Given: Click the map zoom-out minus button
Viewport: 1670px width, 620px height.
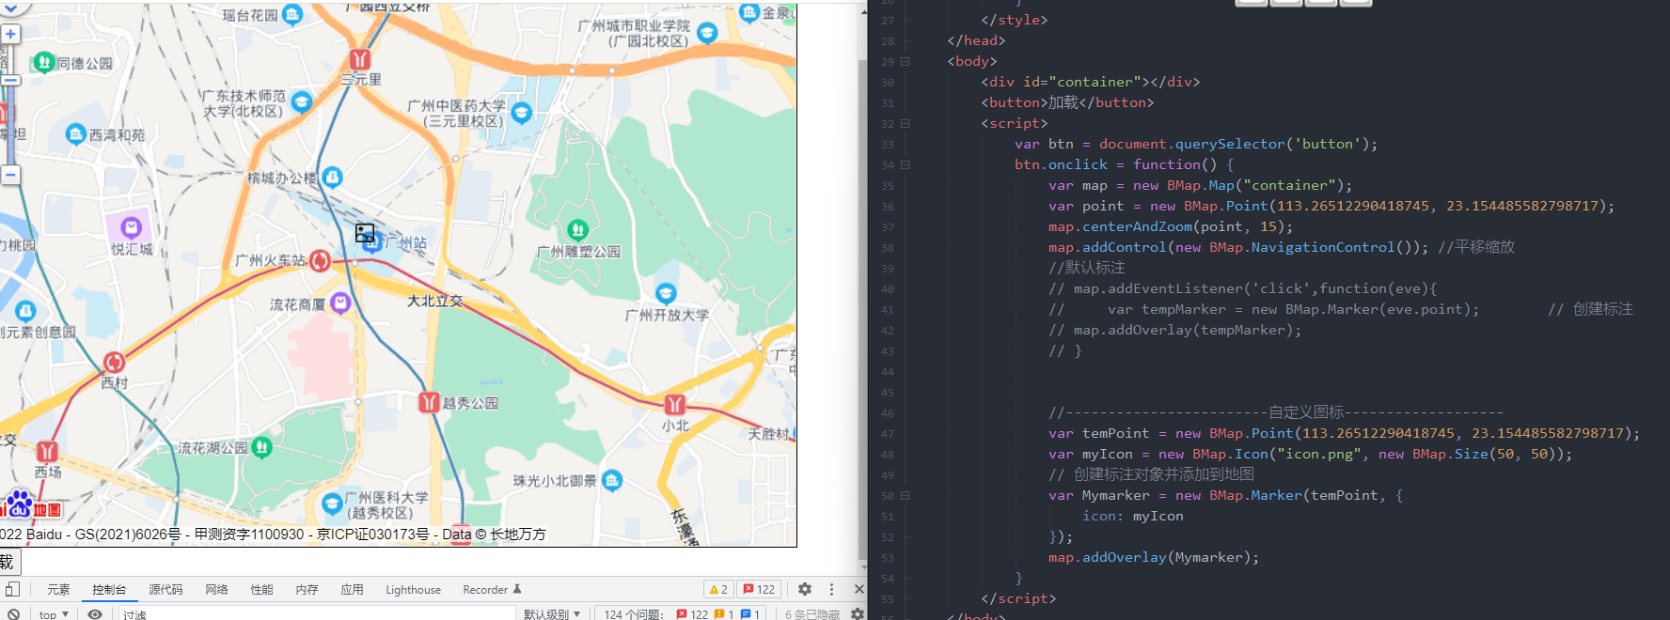Looking at the screenshot, I should [x=10, y=175].
